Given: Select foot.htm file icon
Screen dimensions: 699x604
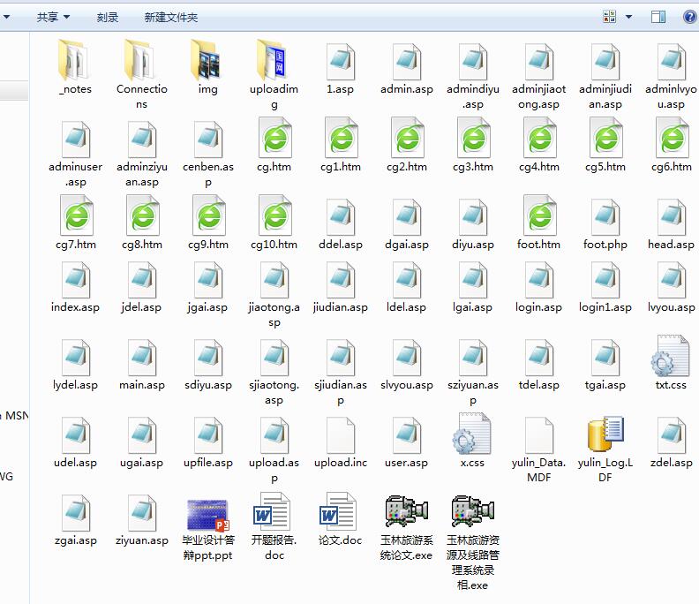Looking at the screenshot, I should coord(539,215).
